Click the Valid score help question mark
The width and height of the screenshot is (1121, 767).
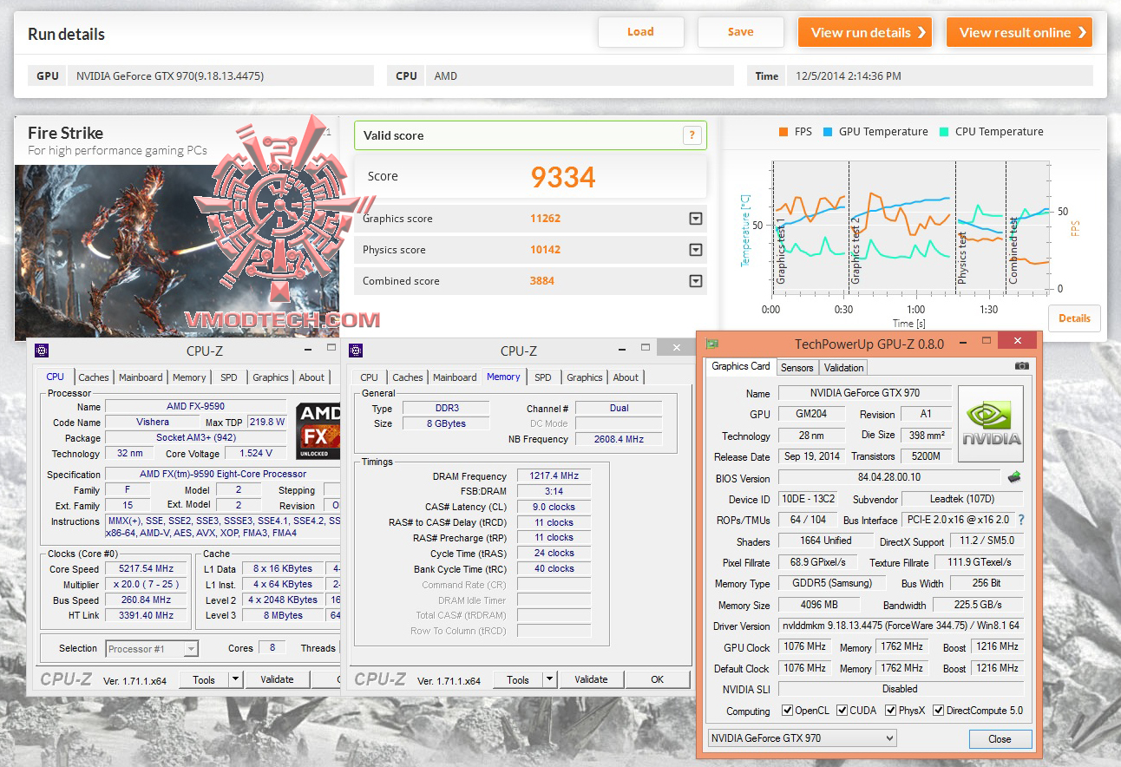[692, 135]
